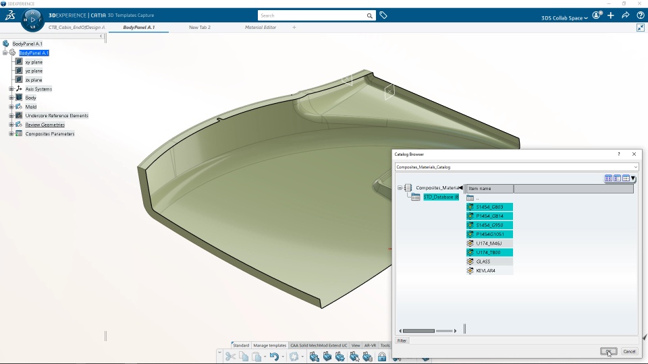
Task: Select the first catalog view-mode icon
Action: pos(608,178)
